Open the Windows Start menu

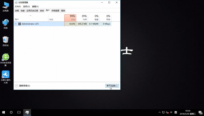click(4, 112)
